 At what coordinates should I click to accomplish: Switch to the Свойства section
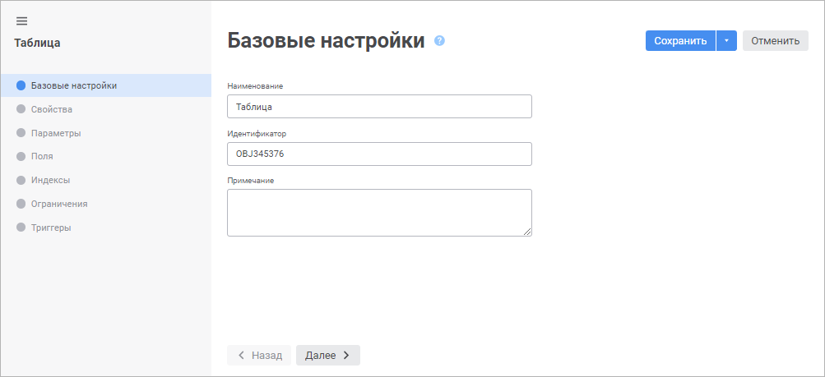click(x=51, y=109)
